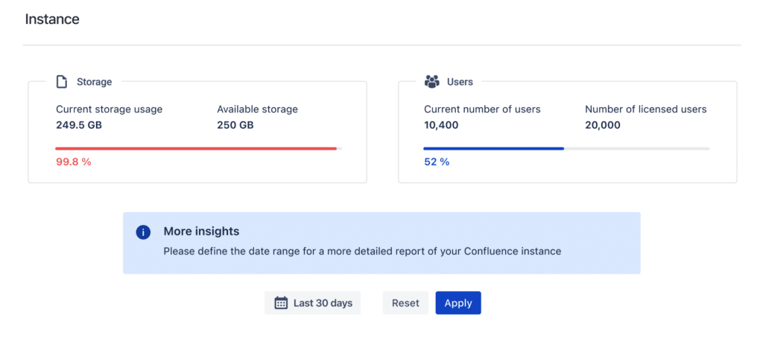Select the 99.8 % storage percentage
Screen dimensions: 763x341
pos(73,162)
